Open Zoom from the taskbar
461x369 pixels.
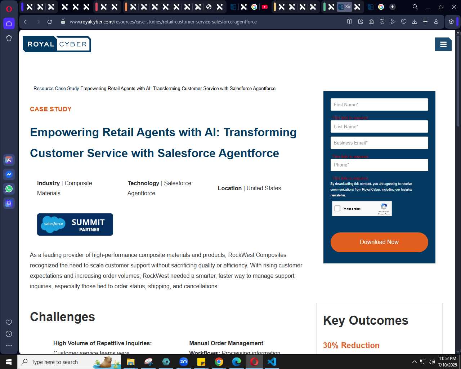[x=184, y=362]
